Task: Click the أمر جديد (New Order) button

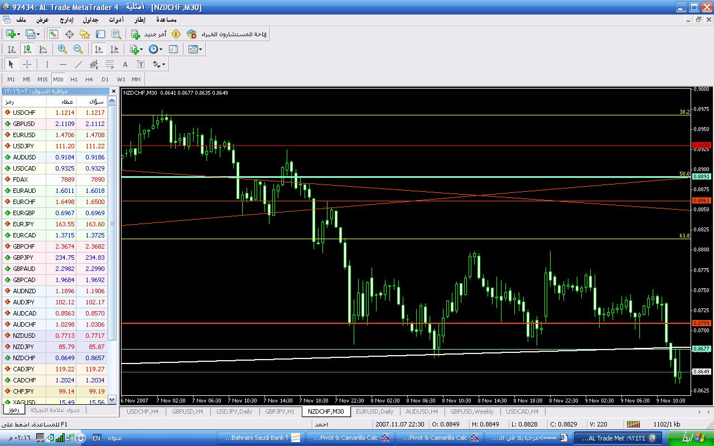Action: click(148, 34)
